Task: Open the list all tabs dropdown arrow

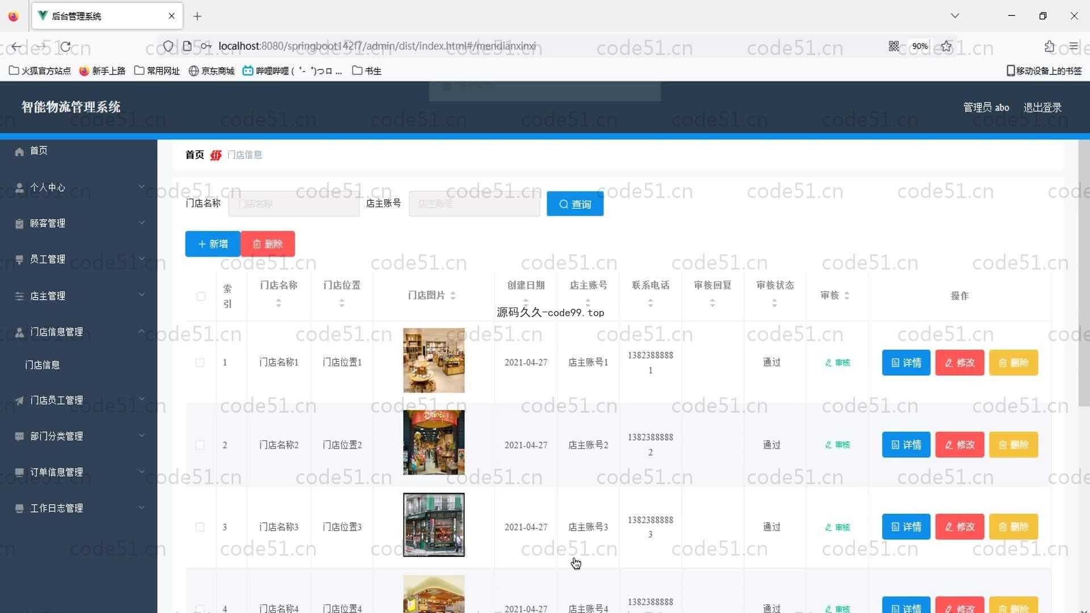Action: 955,16
